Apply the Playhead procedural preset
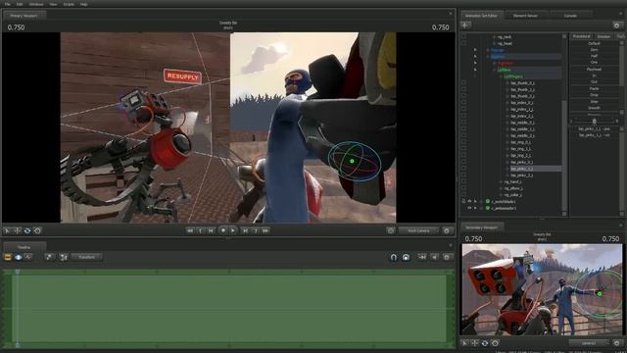 (x=595, y=70)
